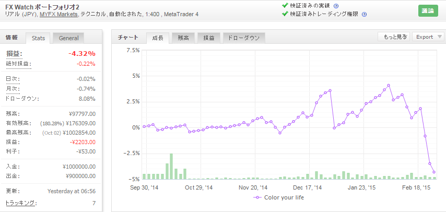Click the ¥176309.00 equity value

(x=81, y=124)
